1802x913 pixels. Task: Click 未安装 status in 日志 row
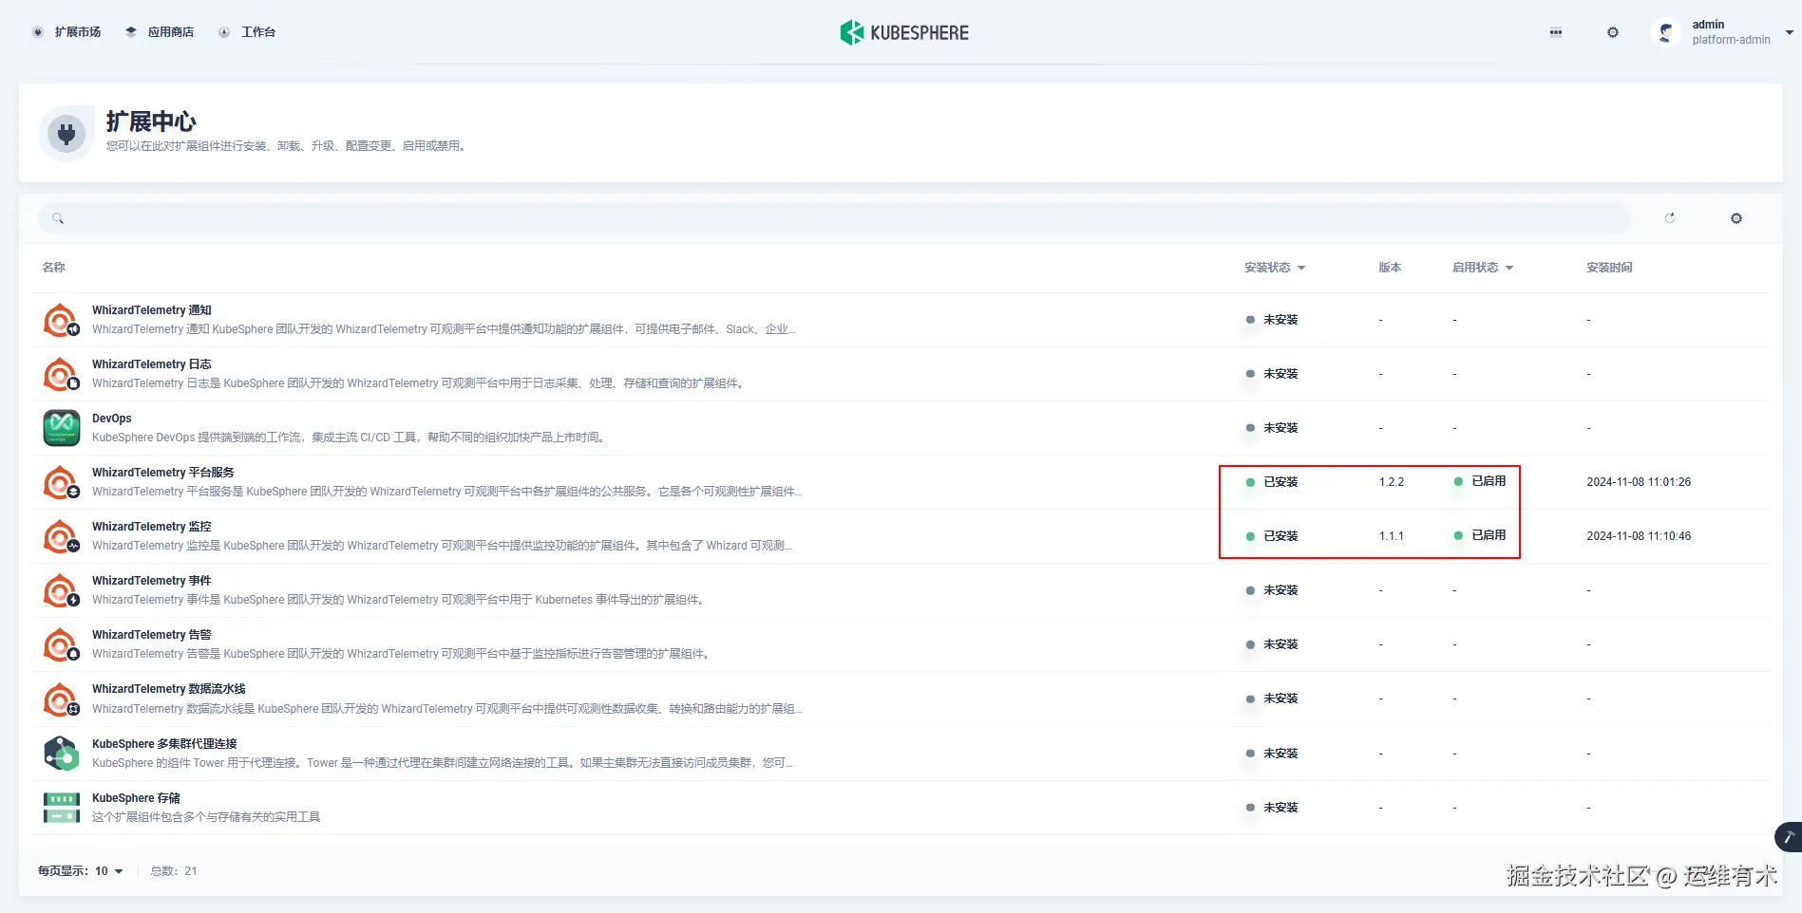[x=1272, y=374]
